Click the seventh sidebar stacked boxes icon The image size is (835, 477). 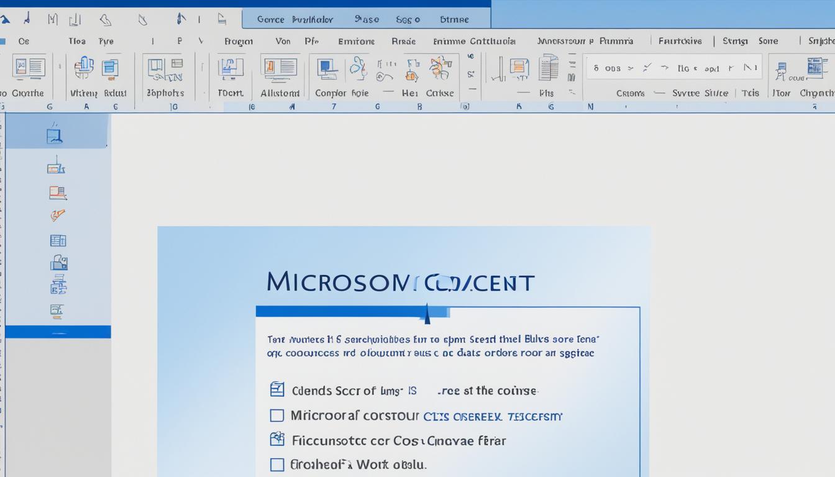click(x=58, y=285)
